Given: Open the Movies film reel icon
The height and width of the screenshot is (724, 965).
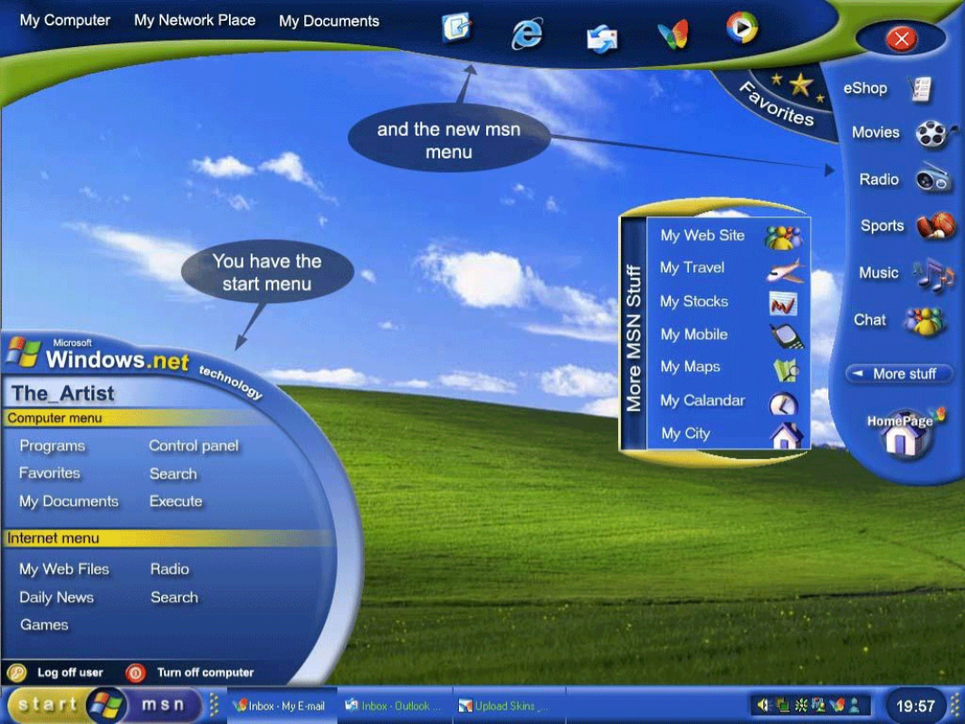Looking at the screenshot, I should 932,134.
